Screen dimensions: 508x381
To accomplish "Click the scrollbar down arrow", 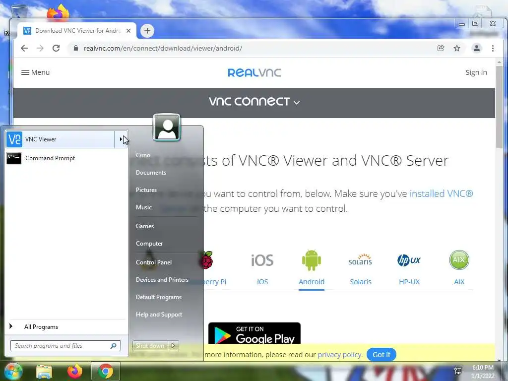I will point(499,360).
